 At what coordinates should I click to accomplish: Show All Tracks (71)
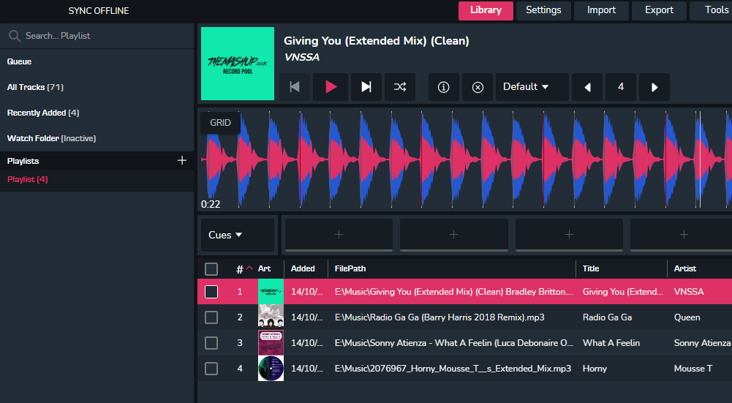click(x=36, y=87)
